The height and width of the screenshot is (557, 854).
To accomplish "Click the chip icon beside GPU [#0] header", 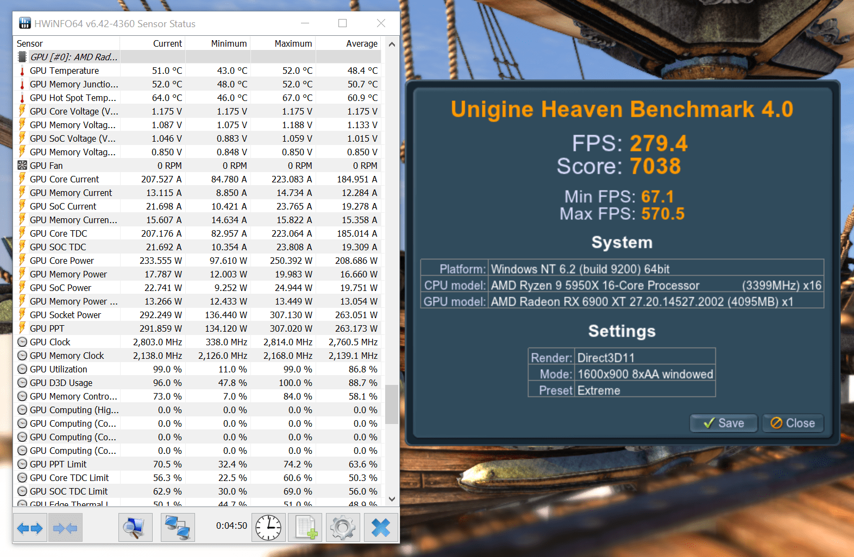I will (x=22, y=57).
